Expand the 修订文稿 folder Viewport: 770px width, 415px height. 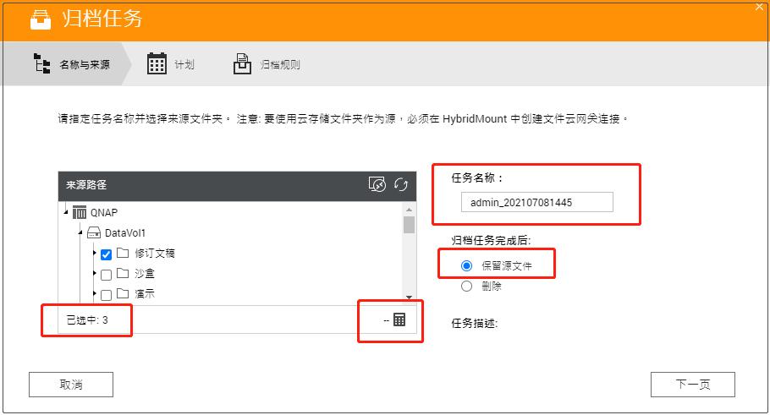94,253
